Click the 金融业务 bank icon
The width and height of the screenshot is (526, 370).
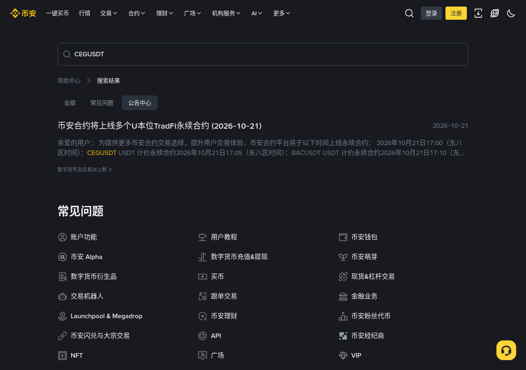pyautogui.click(x=343, y=296)
